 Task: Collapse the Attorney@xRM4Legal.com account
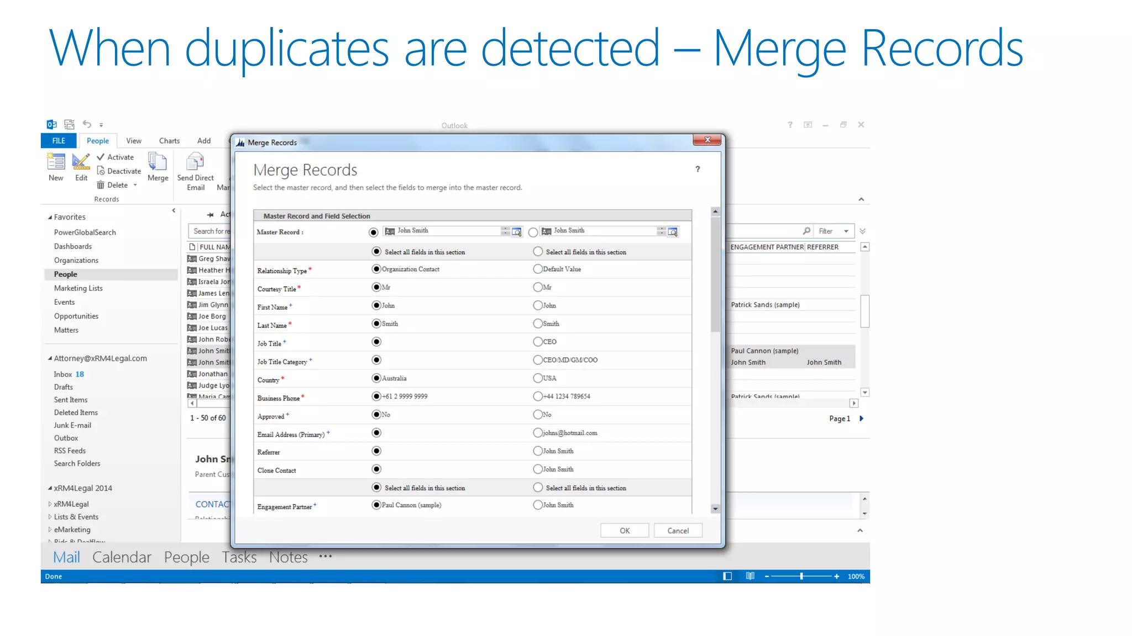tap(50, 359)
